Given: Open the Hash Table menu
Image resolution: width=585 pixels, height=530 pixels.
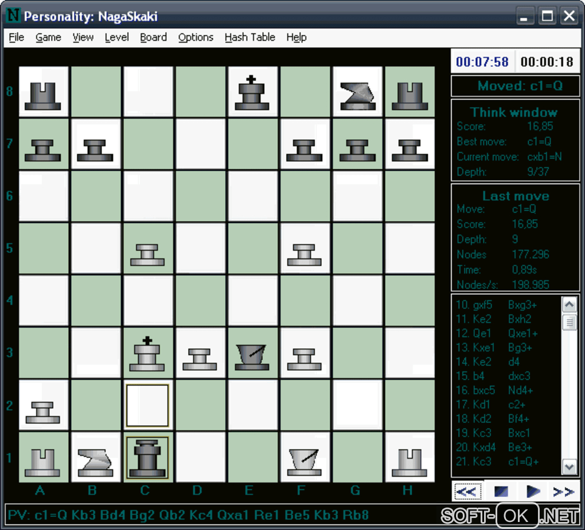Looking at the screenshot, I should 250,37.
